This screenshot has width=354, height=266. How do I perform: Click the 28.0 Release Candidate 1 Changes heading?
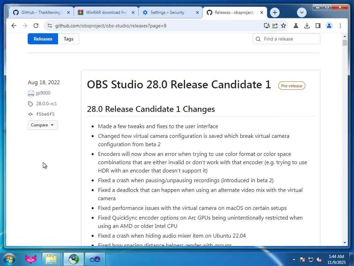151,109
